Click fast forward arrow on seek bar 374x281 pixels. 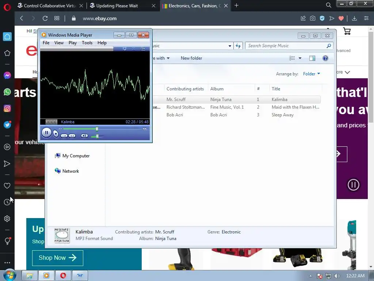pyautogui.click(x=145, y=129)
